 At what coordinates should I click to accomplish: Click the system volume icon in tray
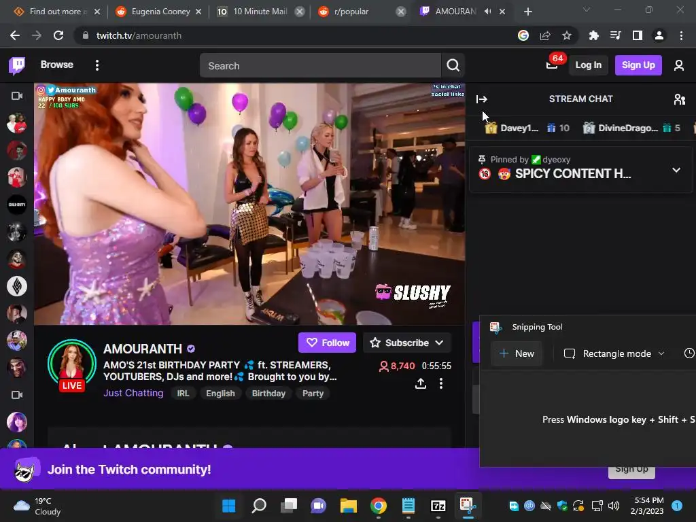614,506
